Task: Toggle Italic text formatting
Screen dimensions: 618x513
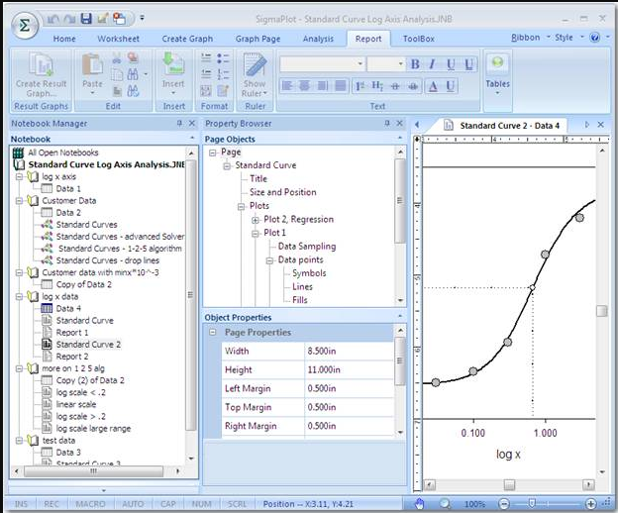Action: pyautogui.click(x=434, y=64)
